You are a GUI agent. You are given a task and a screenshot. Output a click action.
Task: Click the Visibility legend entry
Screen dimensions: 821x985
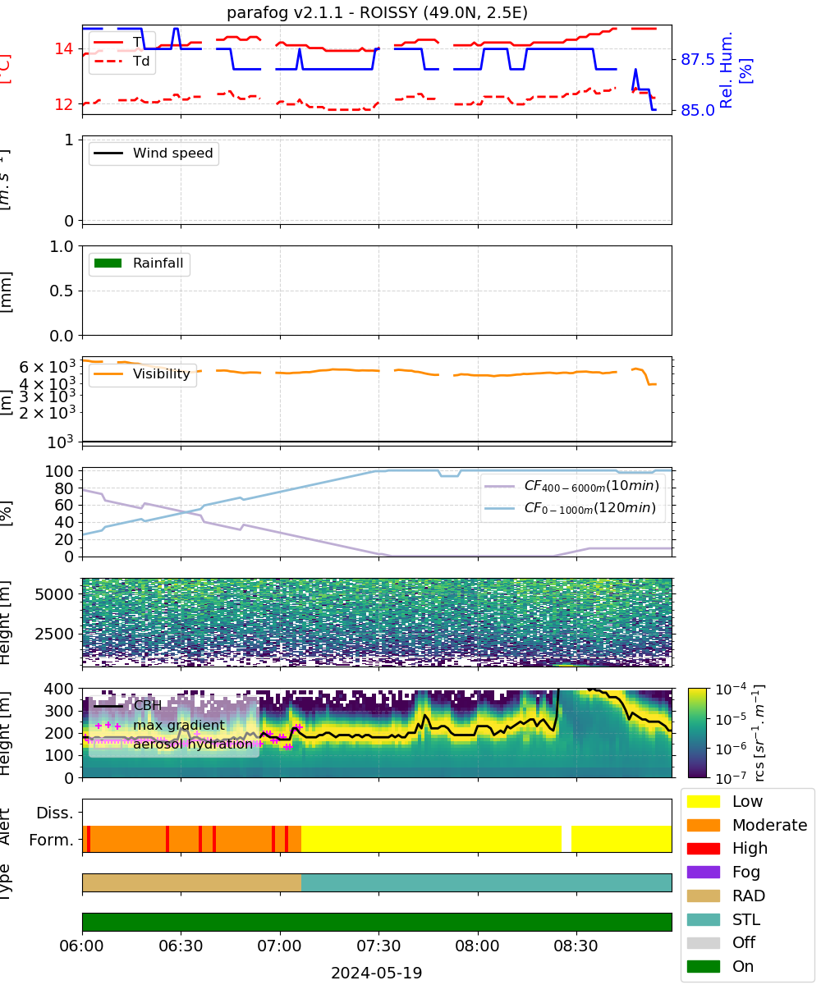[x=143, y=374]
